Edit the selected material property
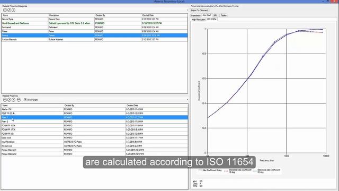The image size is (339, 191). coord(9,100)
